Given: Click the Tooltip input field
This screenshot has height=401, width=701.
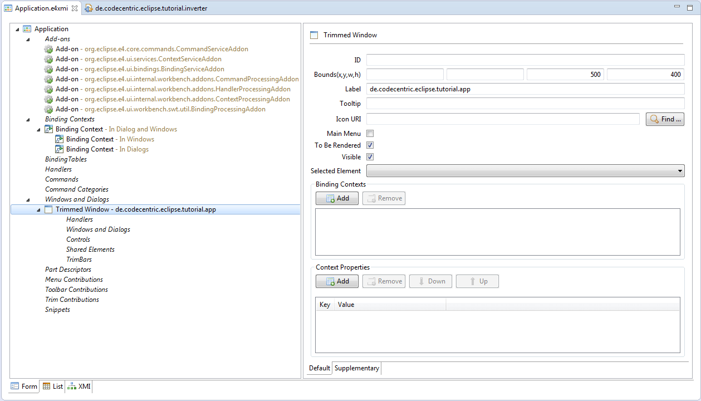Looking at the screenshot, I should [x=525, y=104].
